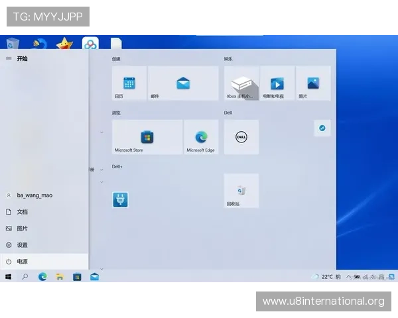Open the ba_wang_mao user account
This screenshot has width=398, height=318.
44,195
